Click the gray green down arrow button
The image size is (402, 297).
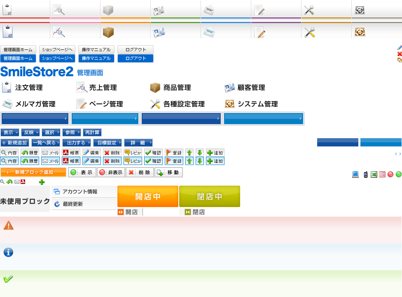[200, 153]
